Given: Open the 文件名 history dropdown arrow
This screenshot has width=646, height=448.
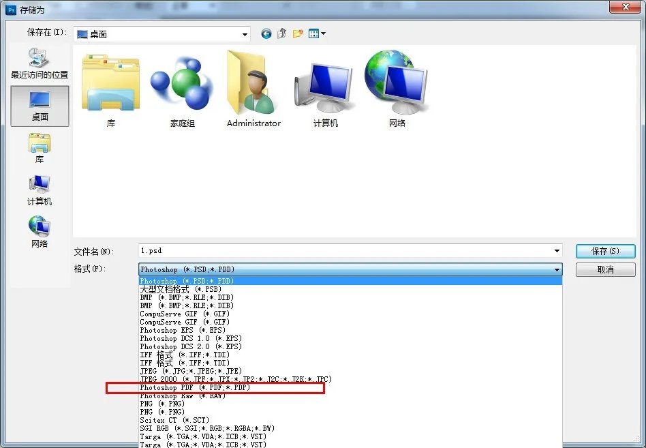Looking at the screenshot, I should [x=557, y=251].
